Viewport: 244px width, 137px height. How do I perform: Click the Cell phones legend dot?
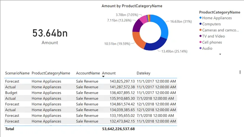[x=201, y=42]
